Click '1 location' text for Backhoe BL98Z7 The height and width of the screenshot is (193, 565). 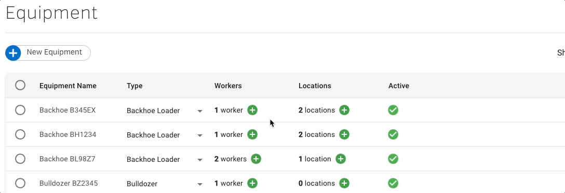[x=315, y=159]
